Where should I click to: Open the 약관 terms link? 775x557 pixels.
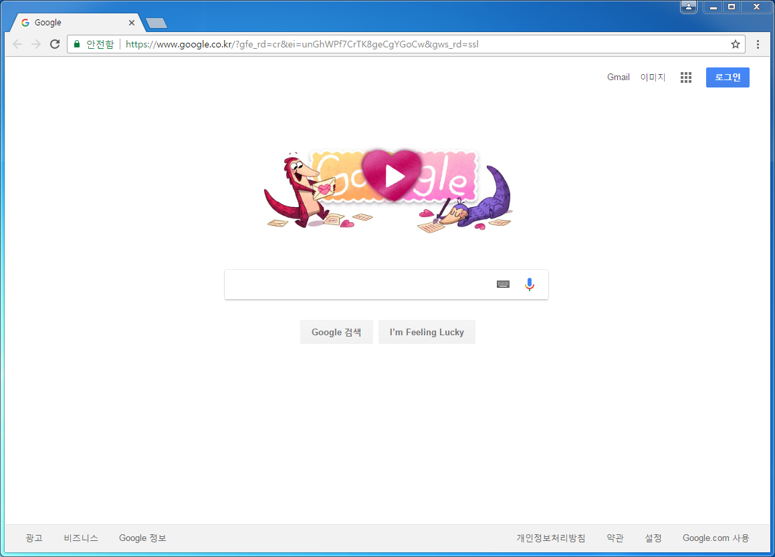tap(615, 538)
